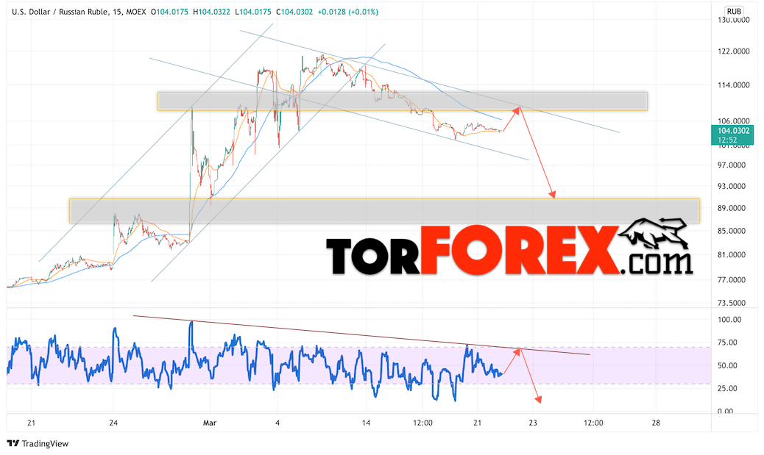The width and height of the screenshot is (764, 455).
Task: Click the 81.0000 price axis label
Action: point(732,254)
